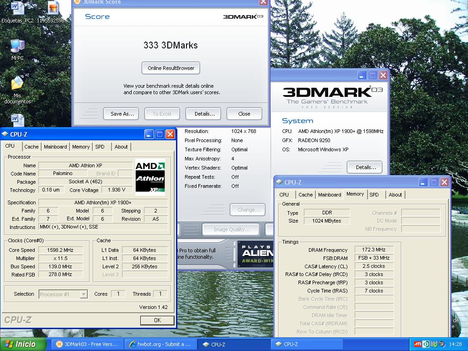Click the RADEON 9250 GFX text

pyautogui.click(x=314, y=140)
